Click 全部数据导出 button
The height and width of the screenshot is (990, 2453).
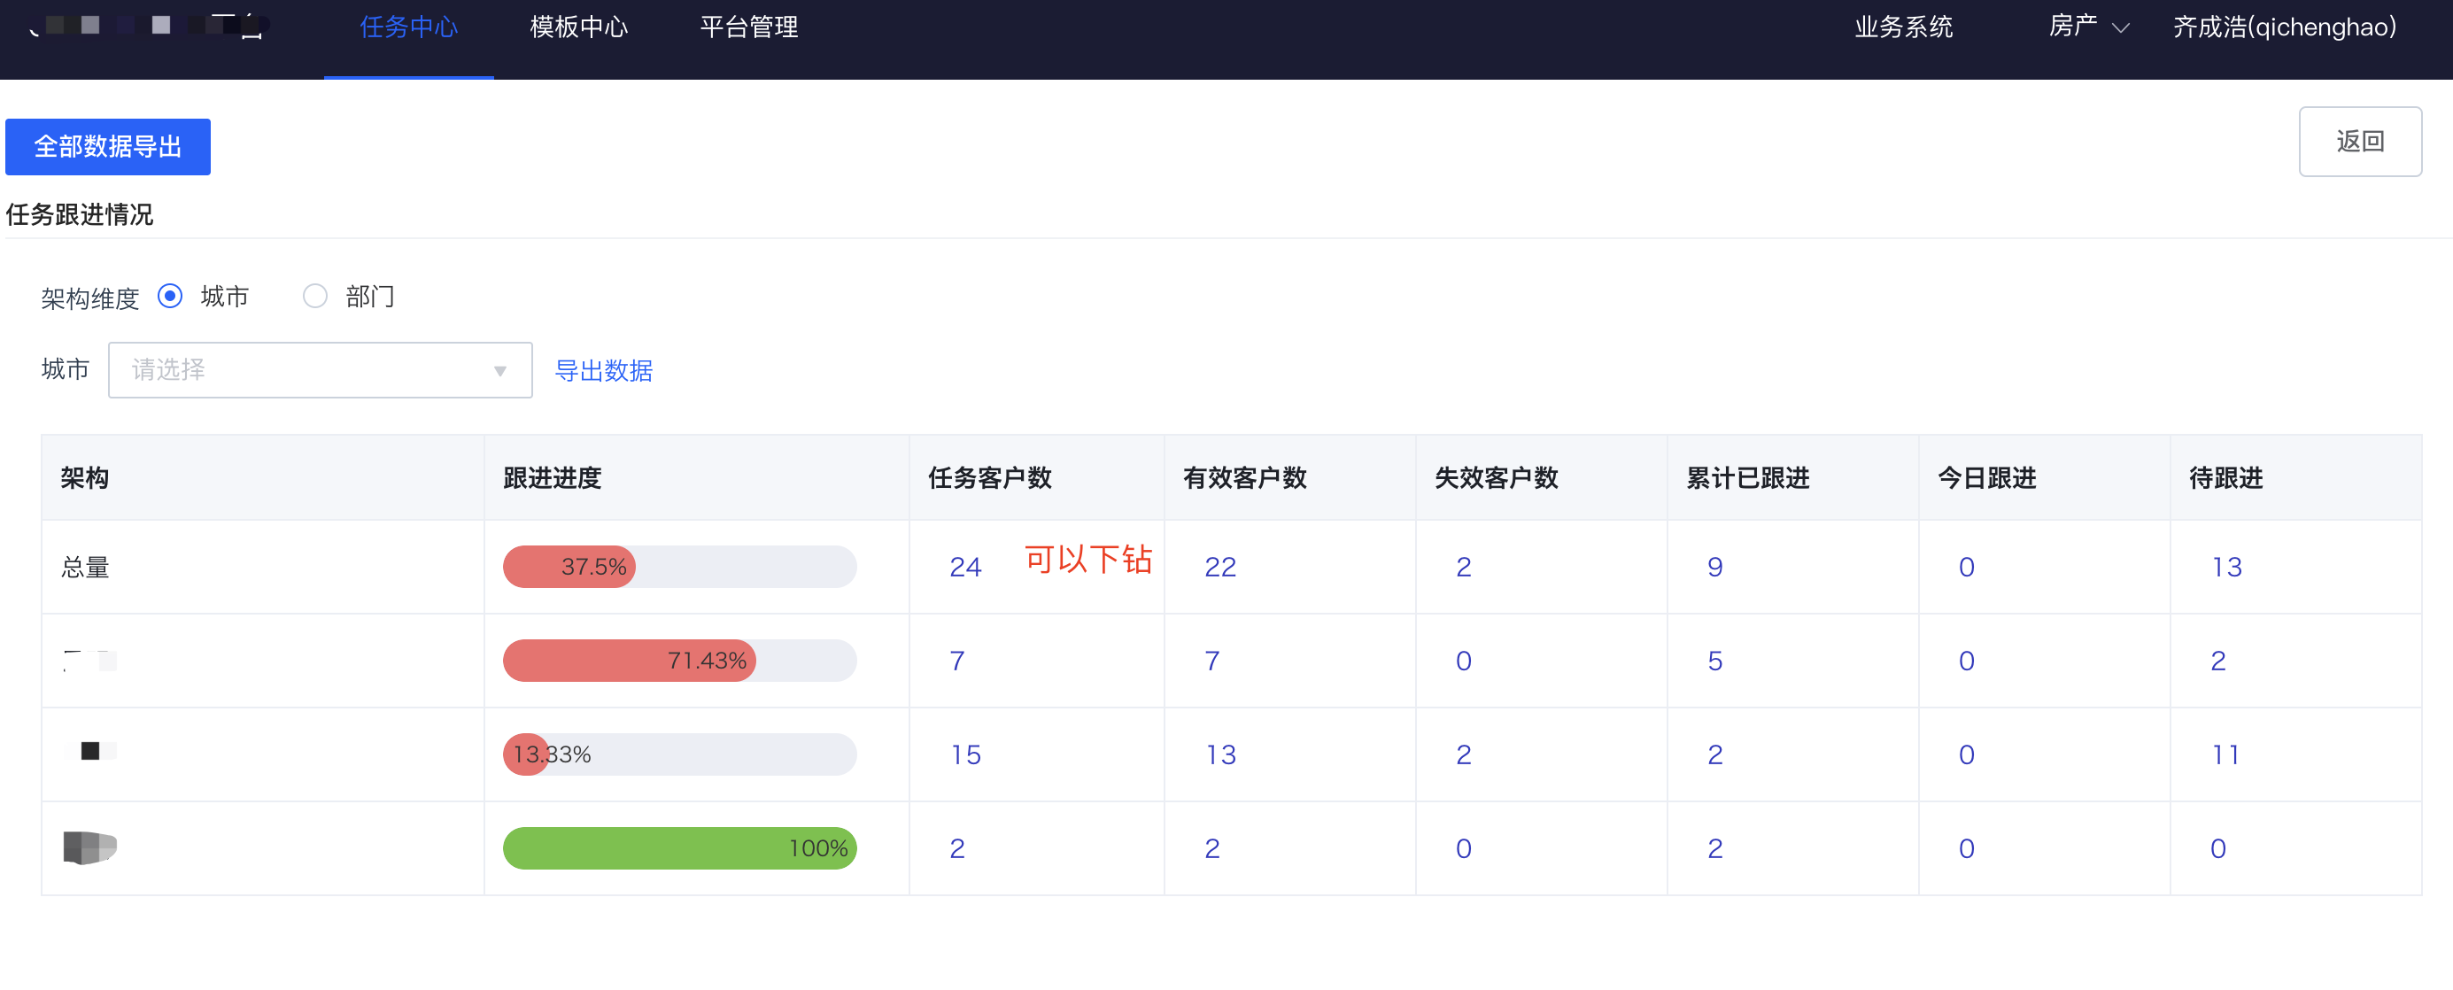[x=108, y=147]
